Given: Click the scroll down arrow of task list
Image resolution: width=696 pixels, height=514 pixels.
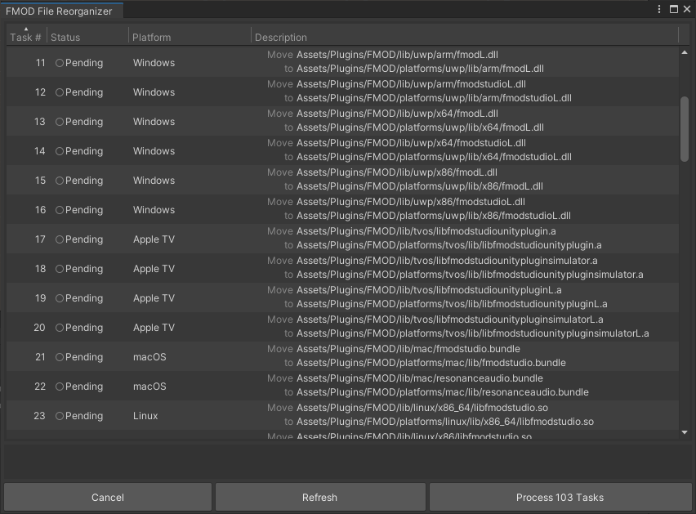Looking at the screenshot, I should [685, 432].
